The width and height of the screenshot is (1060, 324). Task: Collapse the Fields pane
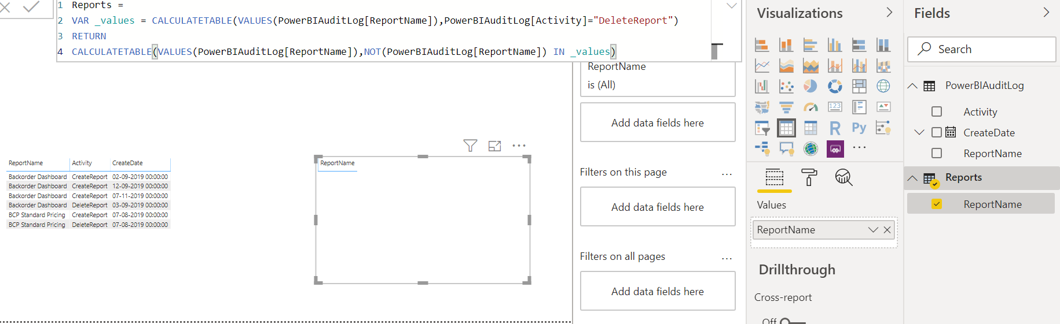tap(1046, 12)
